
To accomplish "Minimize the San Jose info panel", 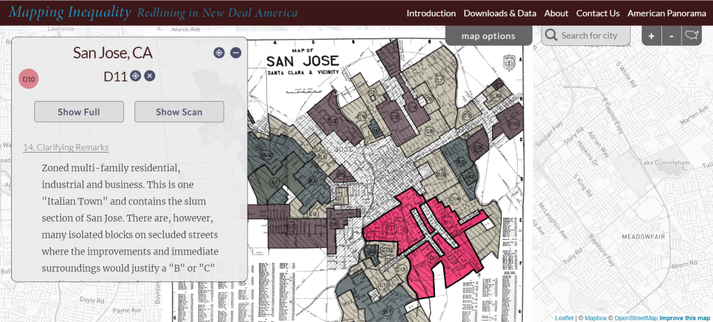I will point(236,53).
